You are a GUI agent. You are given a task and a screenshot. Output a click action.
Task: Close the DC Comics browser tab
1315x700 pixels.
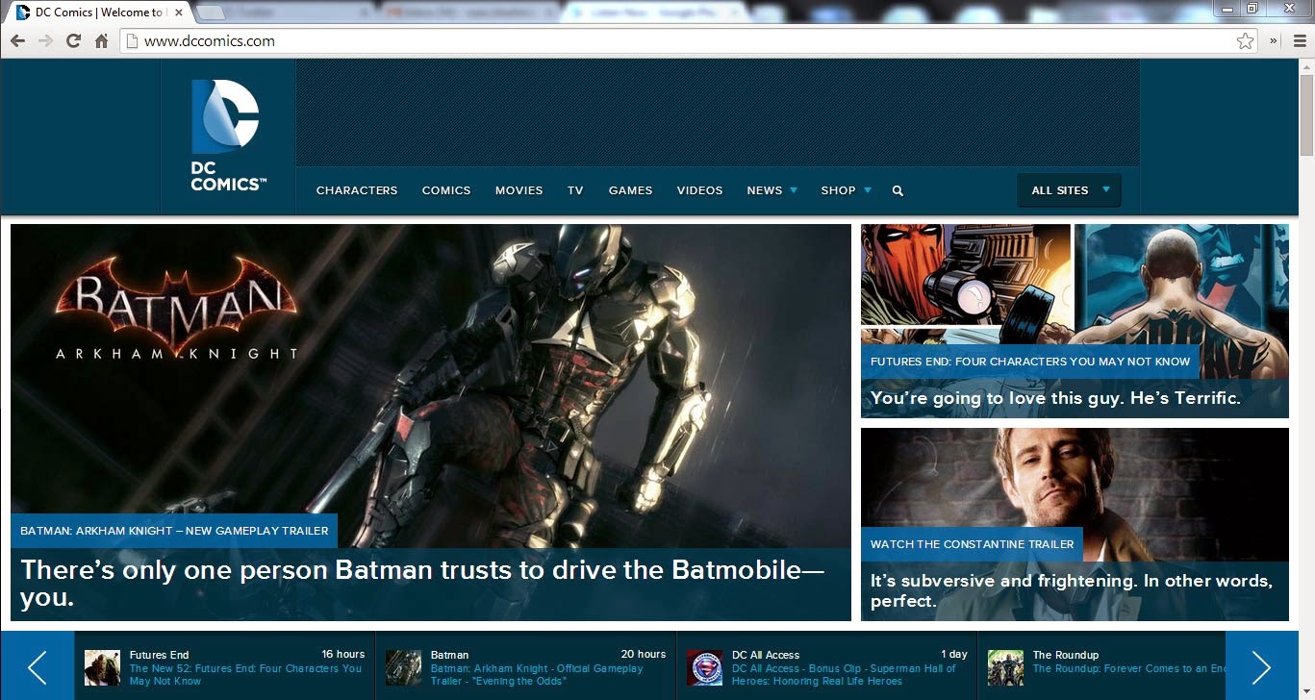click(x=179, y=12)
